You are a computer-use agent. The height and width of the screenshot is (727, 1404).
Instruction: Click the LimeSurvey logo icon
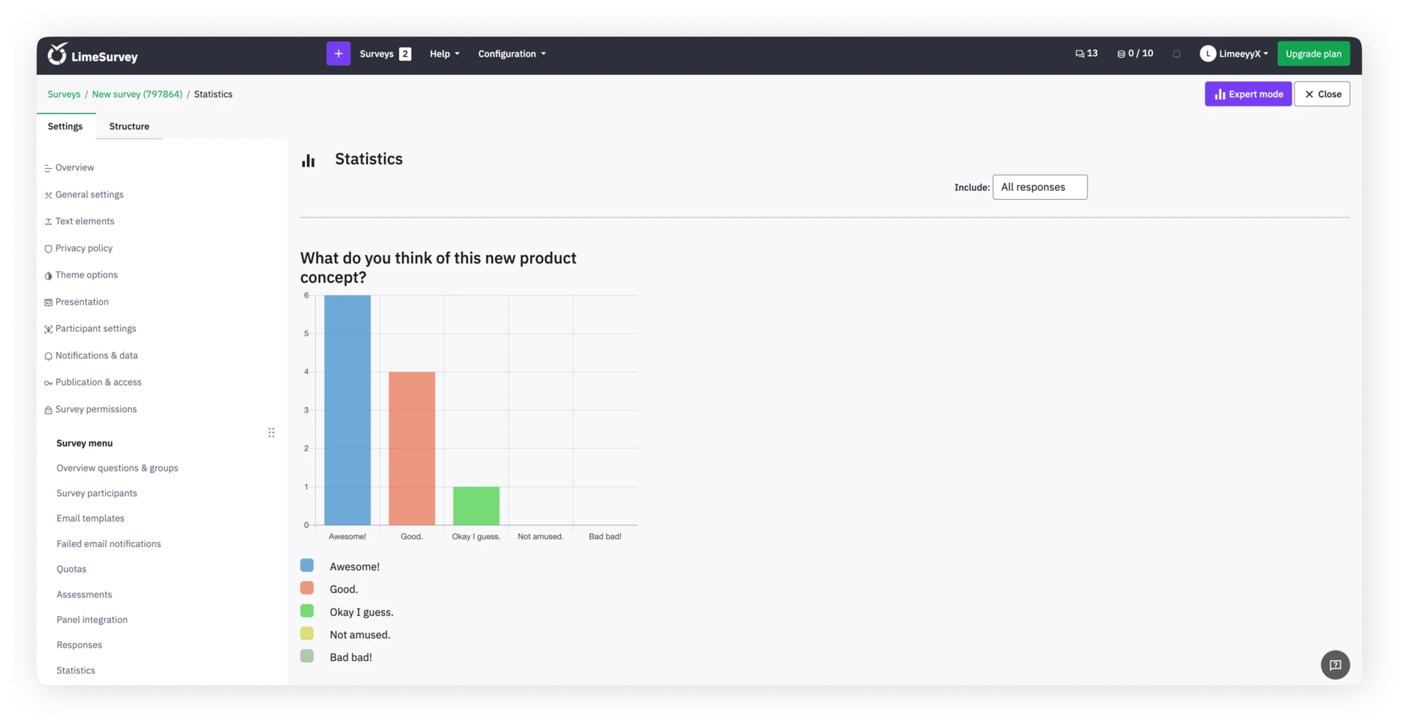57,54
